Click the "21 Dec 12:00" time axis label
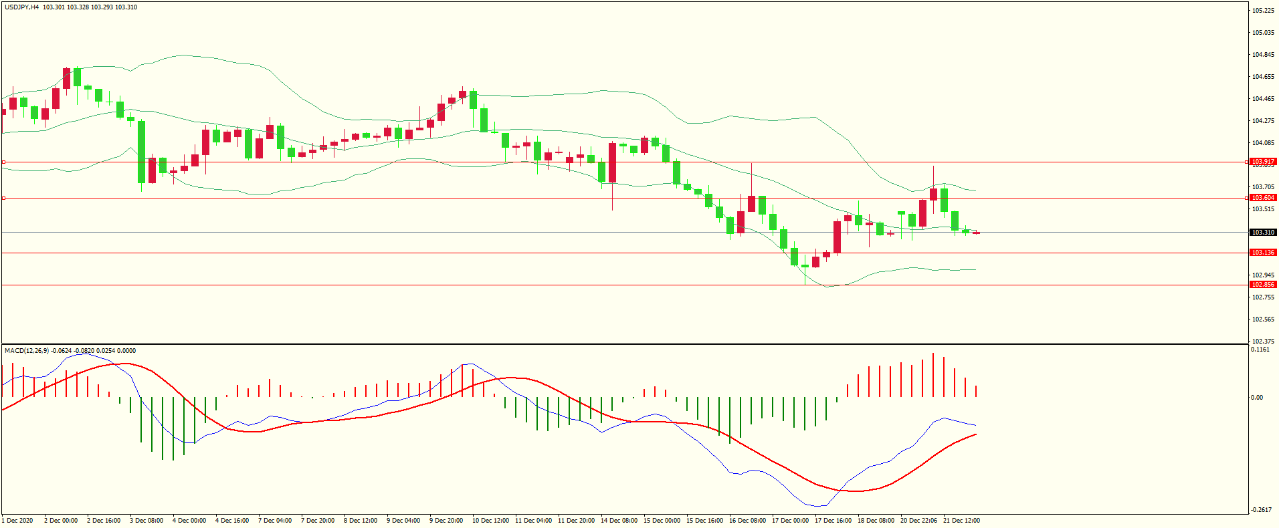Image resolution: width=1279 pixels, height=528 pixels. coord(961,521)
